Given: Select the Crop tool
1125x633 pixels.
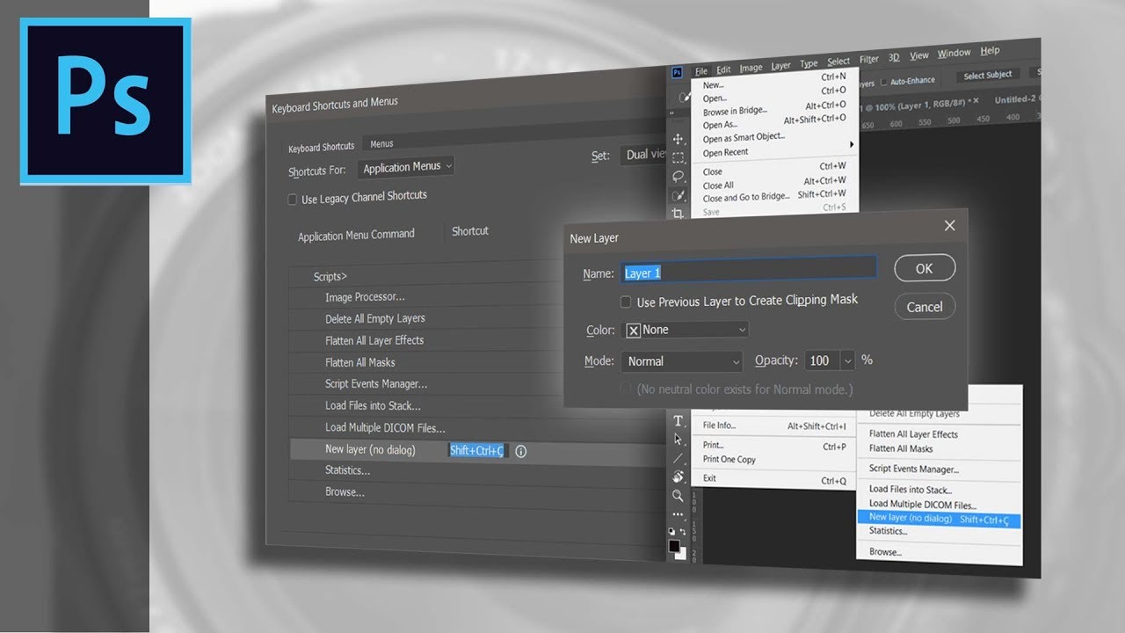Looking at the screenshot, I should 678,213.
